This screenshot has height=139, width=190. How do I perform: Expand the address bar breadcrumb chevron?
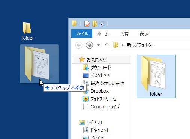(x=123, y=45)
